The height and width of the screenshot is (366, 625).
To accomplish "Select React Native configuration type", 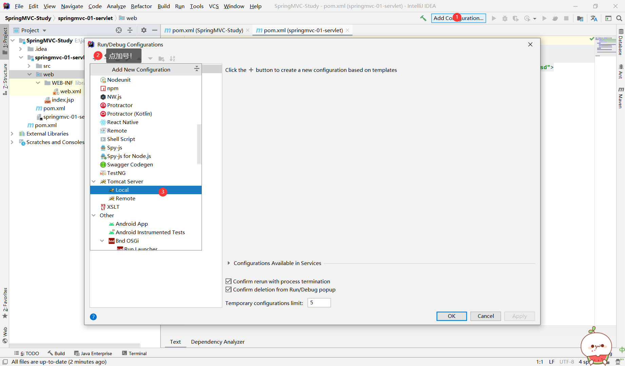I will tap(146, 122).
